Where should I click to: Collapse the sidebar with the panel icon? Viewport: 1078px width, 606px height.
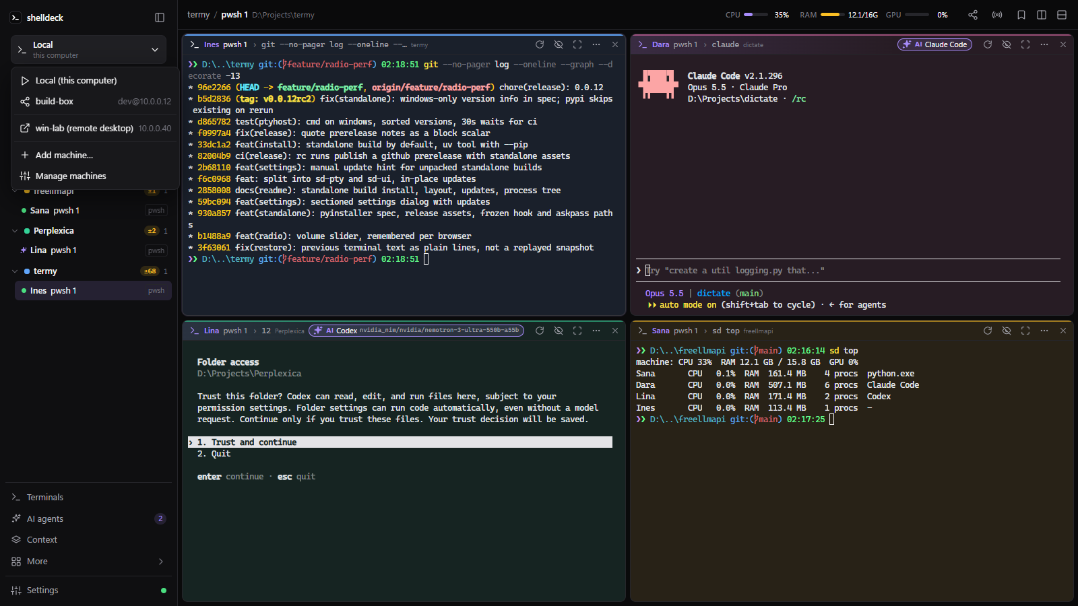point(160,18)
